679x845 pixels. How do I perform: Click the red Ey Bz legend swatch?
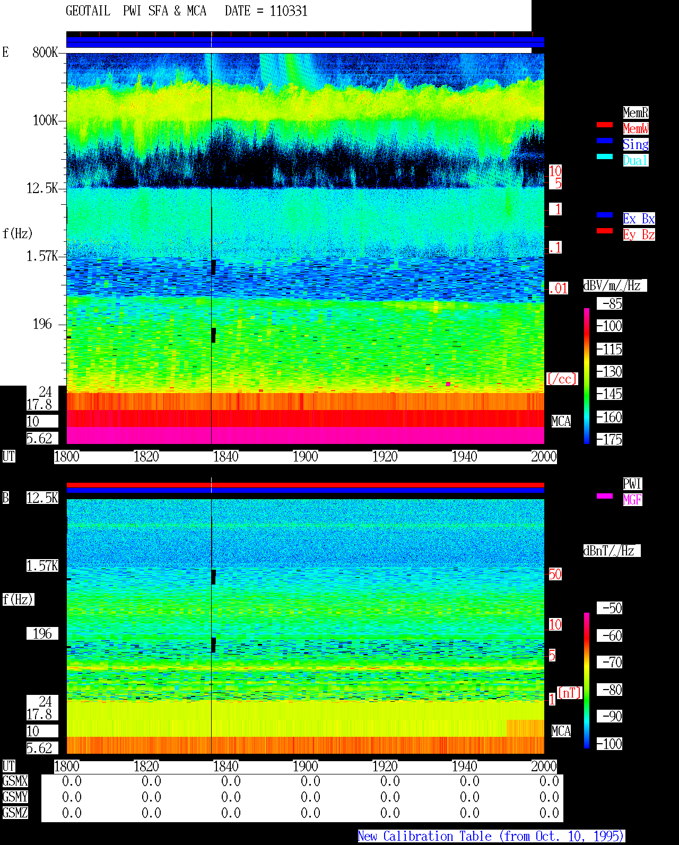605,231
